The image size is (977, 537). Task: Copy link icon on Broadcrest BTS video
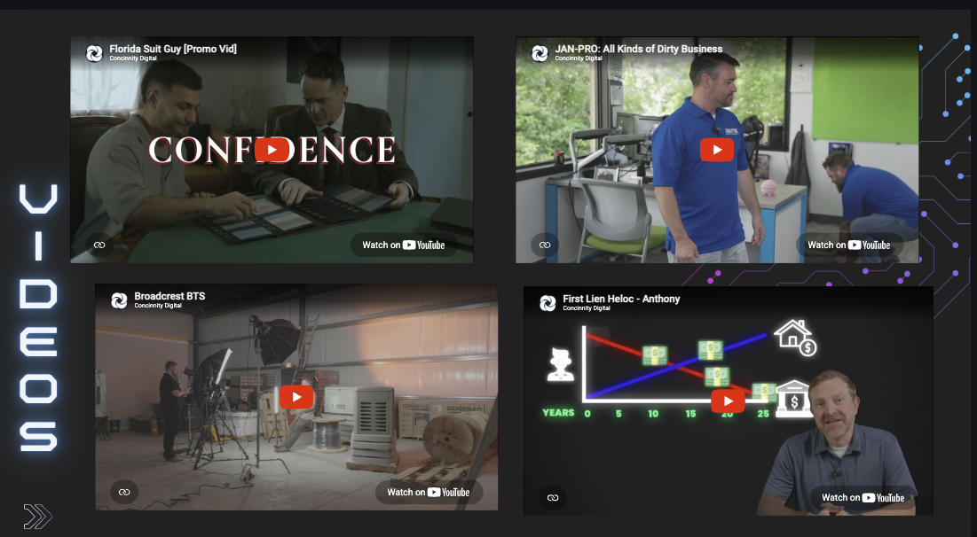click(124, 492)
